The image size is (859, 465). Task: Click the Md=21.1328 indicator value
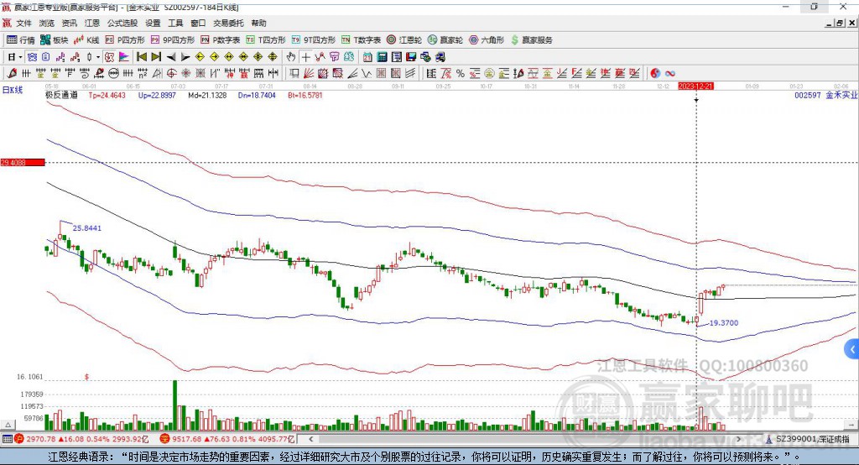[207, 95]
